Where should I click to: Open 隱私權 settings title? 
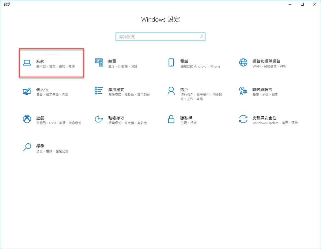coord(186,118)
